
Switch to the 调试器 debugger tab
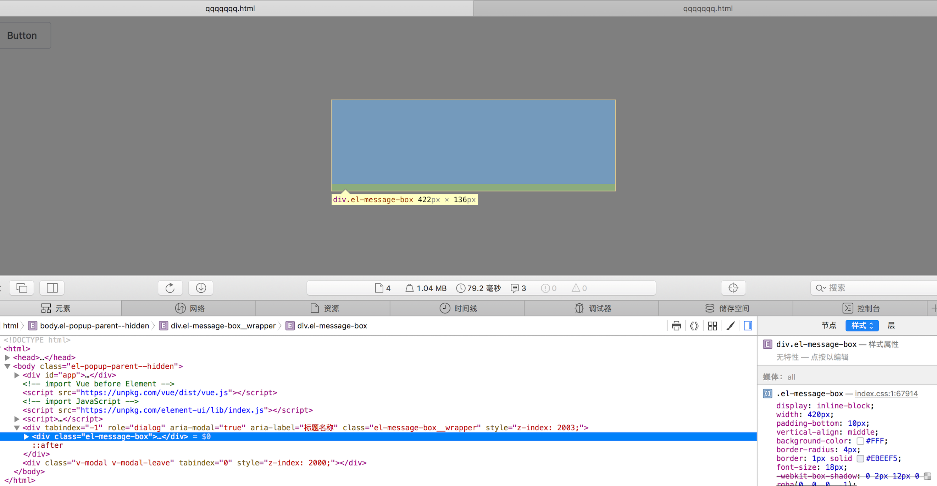592,308
